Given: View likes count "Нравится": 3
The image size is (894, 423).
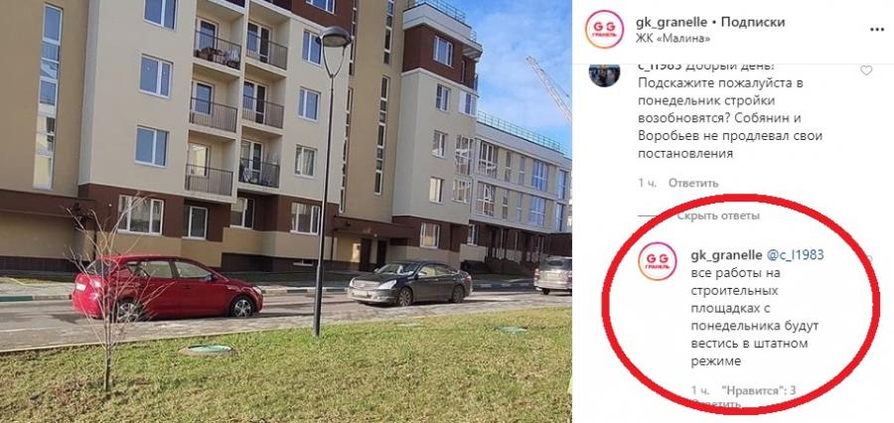Looking at the screenshot, I should point(758,390).
